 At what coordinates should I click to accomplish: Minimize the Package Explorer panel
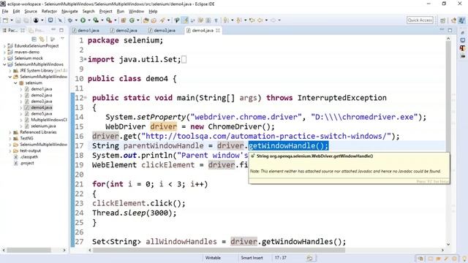[x=53, y=30]
